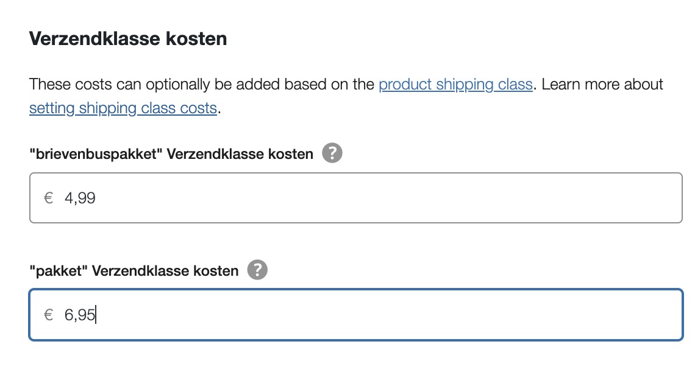The width and height of the screenshot is (695, 375).
Task: Click the question mark beside brievenbuspakket label
Action: click(x=331, y=153)
